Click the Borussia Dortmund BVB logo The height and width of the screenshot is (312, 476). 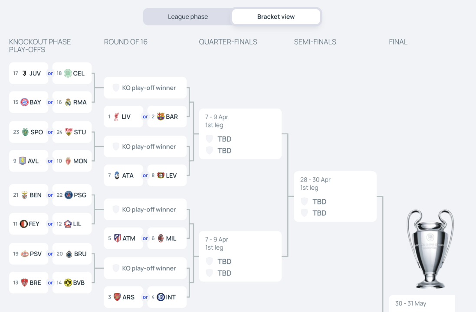point(68,283)
